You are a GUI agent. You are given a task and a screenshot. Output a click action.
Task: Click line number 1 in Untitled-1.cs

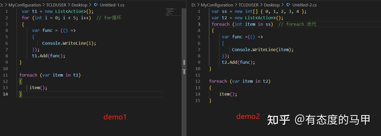pos(6,11)
